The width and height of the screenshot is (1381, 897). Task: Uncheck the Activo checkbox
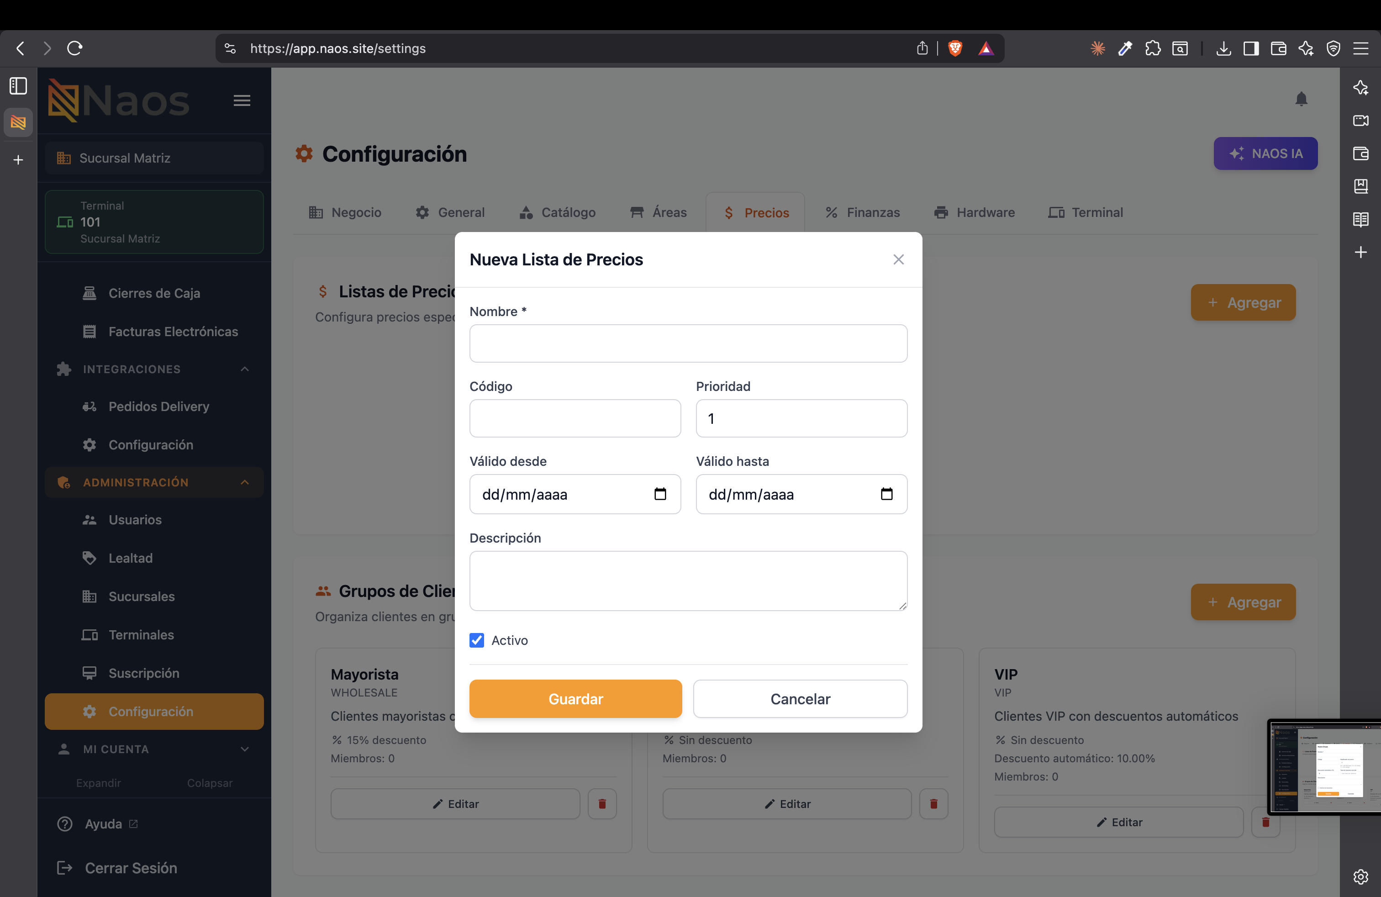click(x=476, y=640)
